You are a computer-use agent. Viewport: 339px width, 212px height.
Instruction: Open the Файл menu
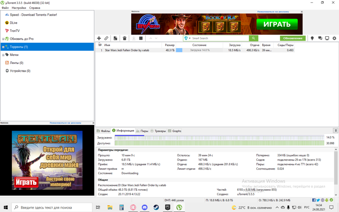click(x=5, y=8)
